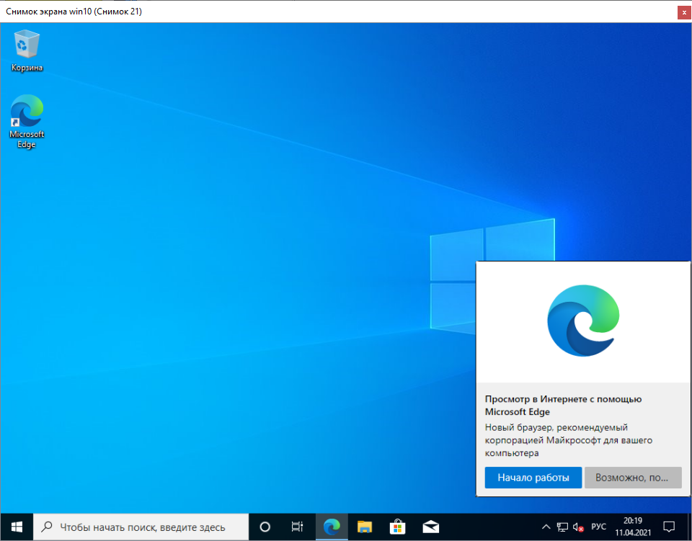Image resolution: width=692 pixels, height=541 pixels.
Task: Click the taskbar search box
Action: click(x=141, y=527)
